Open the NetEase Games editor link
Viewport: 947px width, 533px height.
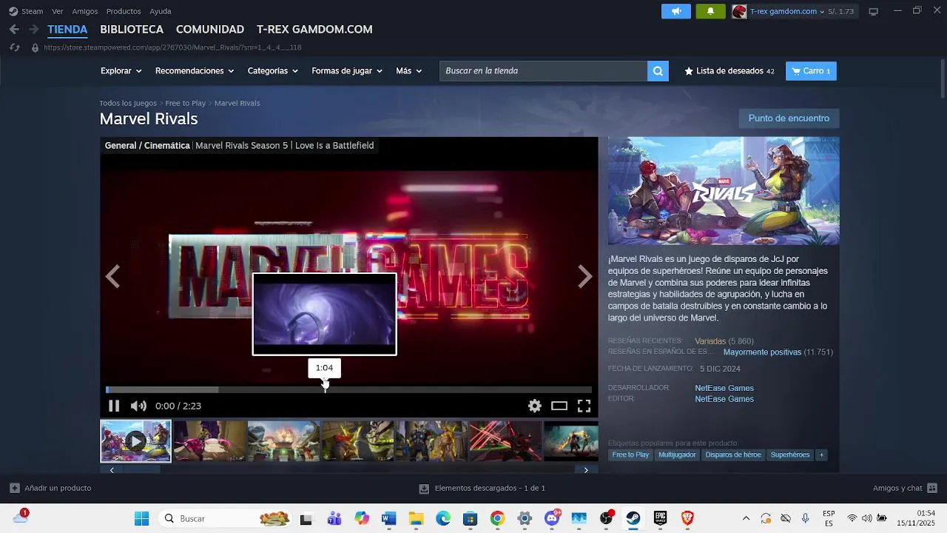tap(724, 399)
